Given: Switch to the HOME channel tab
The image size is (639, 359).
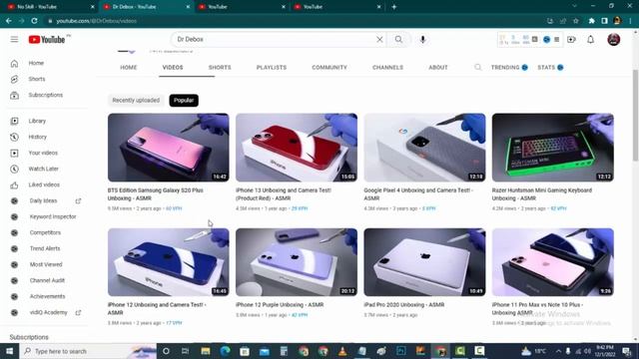Looking at the screenshot, I should click(129, 67).
